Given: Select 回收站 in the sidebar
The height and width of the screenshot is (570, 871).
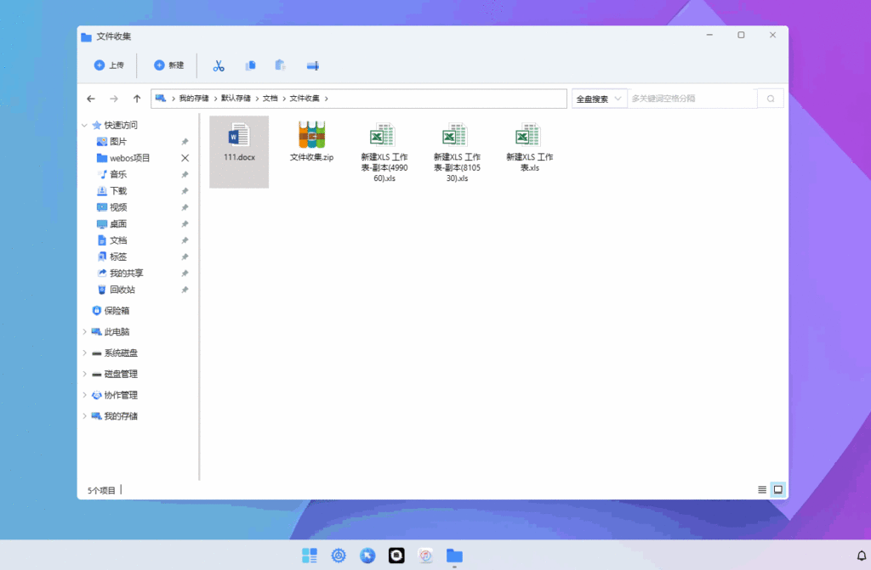Looking at the screenshot, I should (x=122, y=290).
